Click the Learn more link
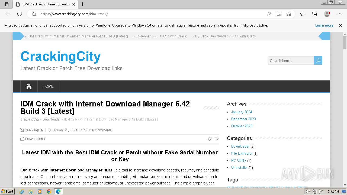 [x=324, y=25]
